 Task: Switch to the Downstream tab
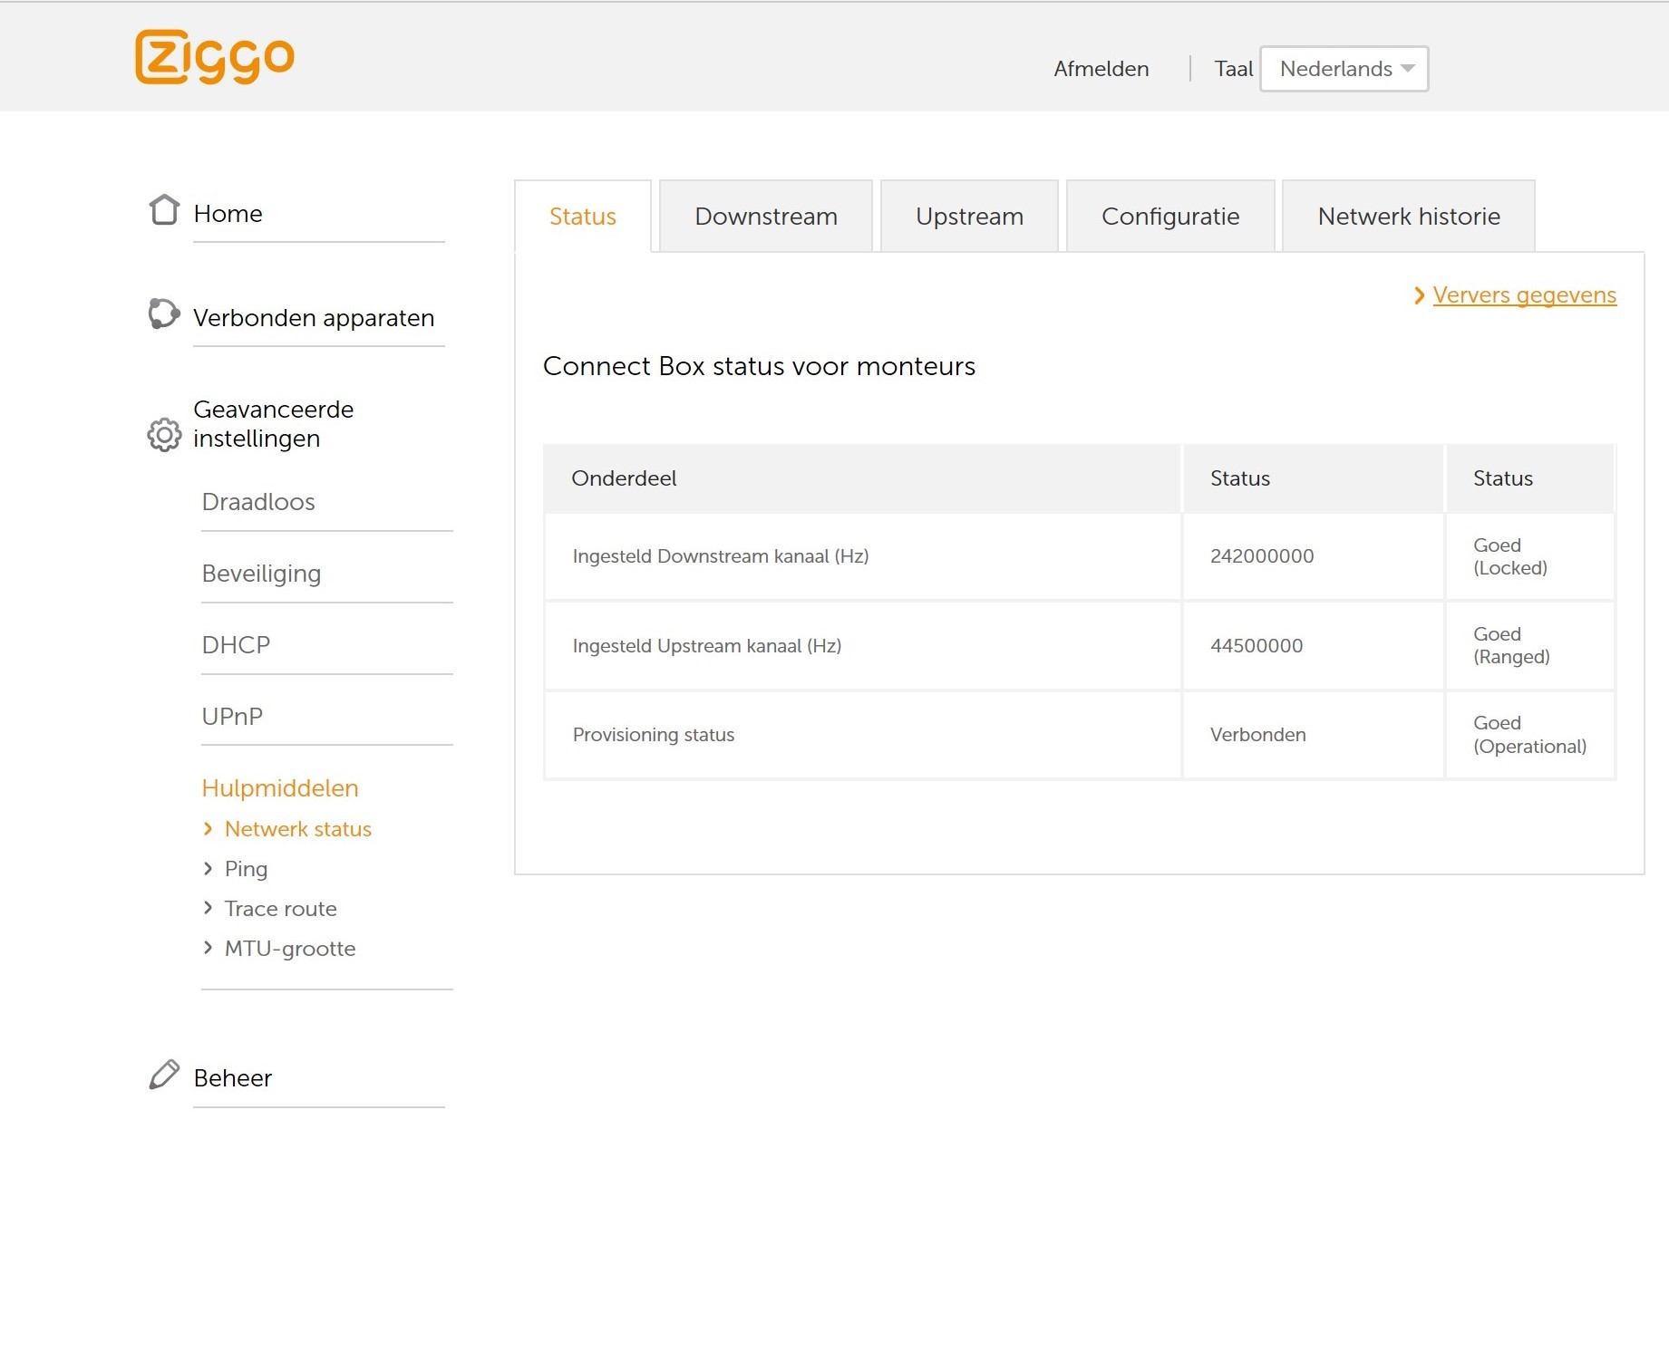(x=765, y=217)
